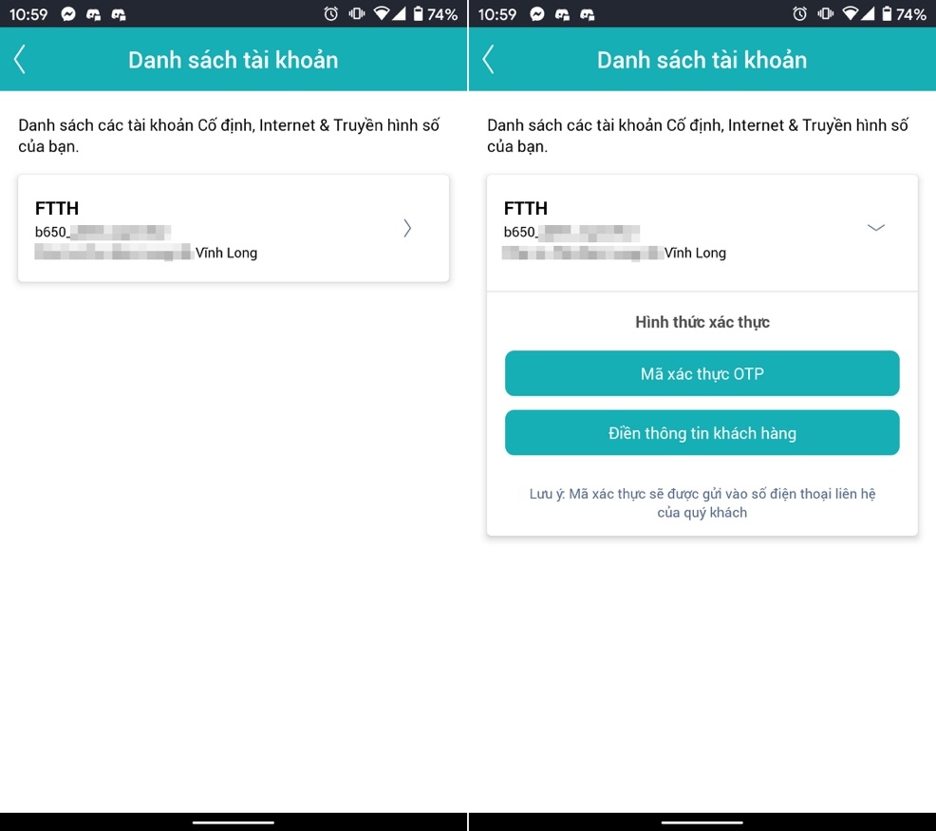Collapse FTTH account using the down chevron
The width and height of the screenshot is (936, 831).
click(x=876, y=228)
